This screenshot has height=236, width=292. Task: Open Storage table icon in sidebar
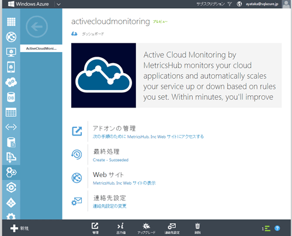[11, 112]
